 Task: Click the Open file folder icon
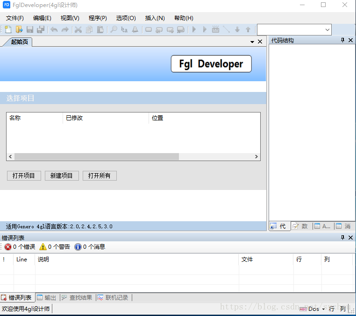point(19,29)
